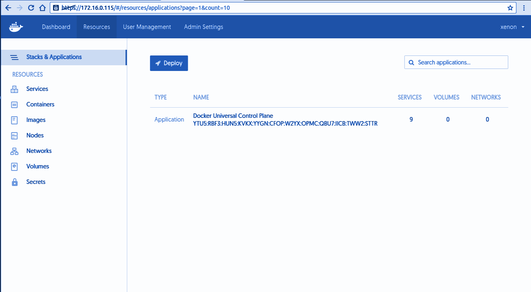Reload the page with the refresh icon
This screenshot has height=292, width=531.
point(31,8)
